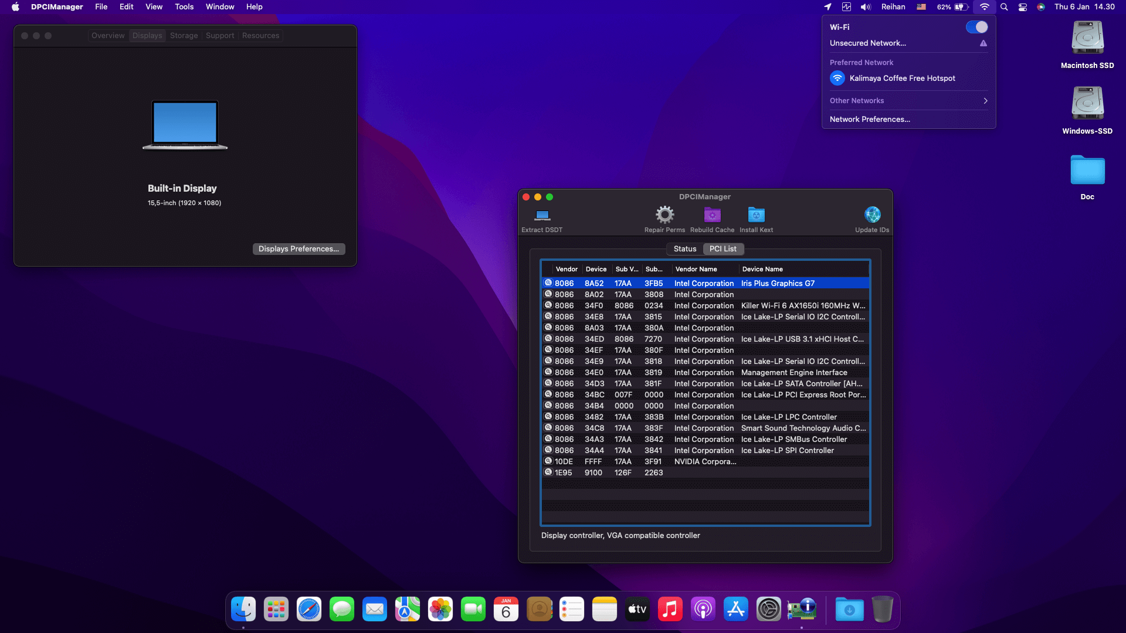The height and width of the screenshot is (633, 1126).
Task: Open Music app in the Dock
Action: tap(670, 610)
